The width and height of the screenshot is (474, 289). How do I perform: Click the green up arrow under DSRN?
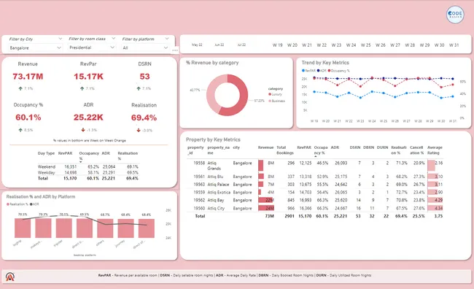pos(139,88)
